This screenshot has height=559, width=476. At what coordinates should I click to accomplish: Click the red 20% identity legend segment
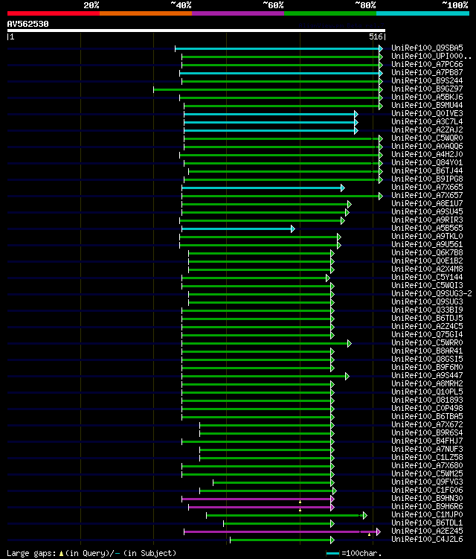point(54,13)
